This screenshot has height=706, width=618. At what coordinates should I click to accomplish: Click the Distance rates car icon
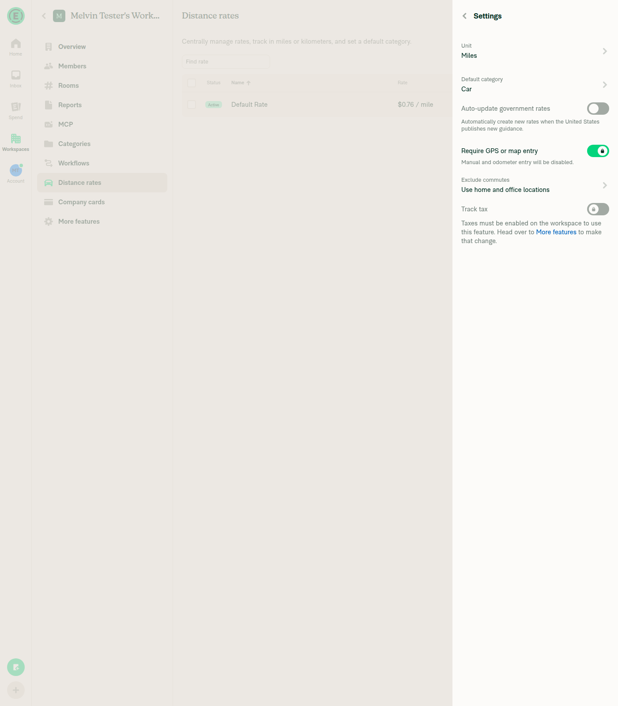[x=49, y=183]
